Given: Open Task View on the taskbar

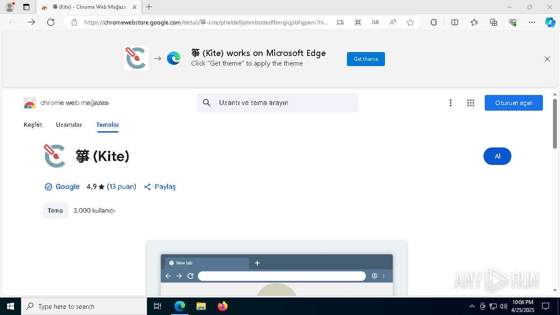Looking at the screenshot, I should coord(157,306).
